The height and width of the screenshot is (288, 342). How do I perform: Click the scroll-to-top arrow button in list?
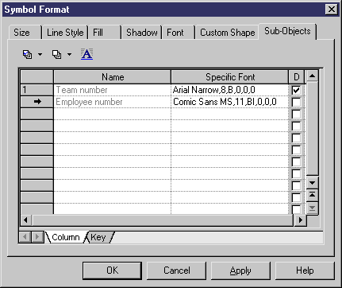(312, 195)
